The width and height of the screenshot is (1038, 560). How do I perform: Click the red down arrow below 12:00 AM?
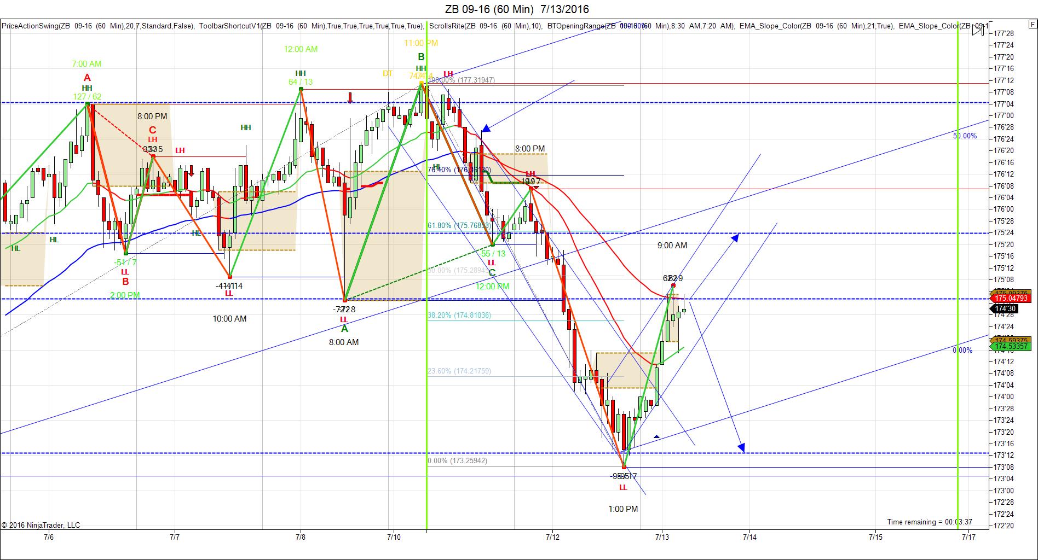(x=350, y=98)
